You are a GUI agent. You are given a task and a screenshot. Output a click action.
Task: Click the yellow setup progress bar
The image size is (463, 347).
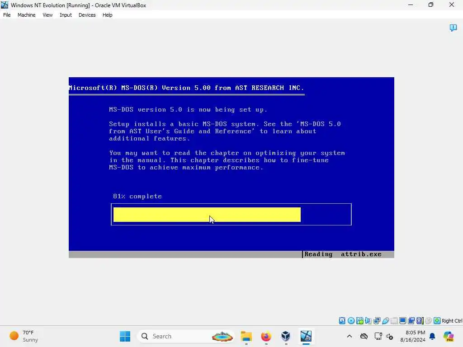click(x=207, y=215)
